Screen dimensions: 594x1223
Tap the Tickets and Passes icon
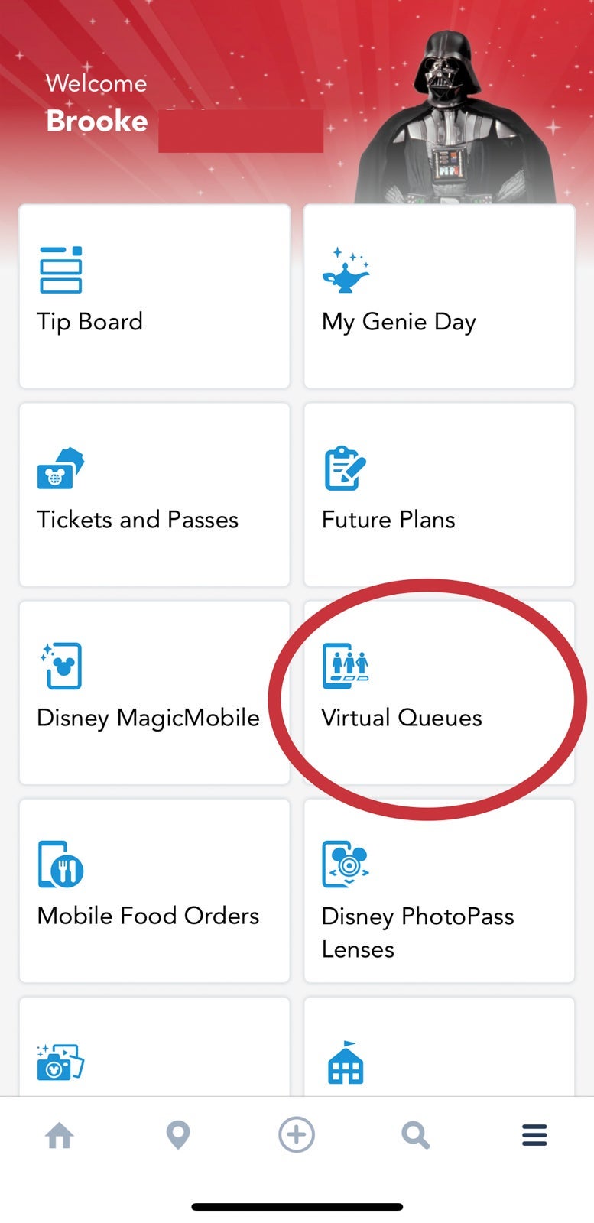pyautogui.click(x=60, y=468)
